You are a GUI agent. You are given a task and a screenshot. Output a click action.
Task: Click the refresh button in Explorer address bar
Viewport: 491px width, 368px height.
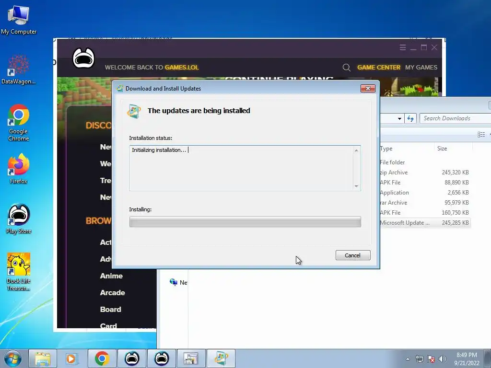click(x=410, y=119)
